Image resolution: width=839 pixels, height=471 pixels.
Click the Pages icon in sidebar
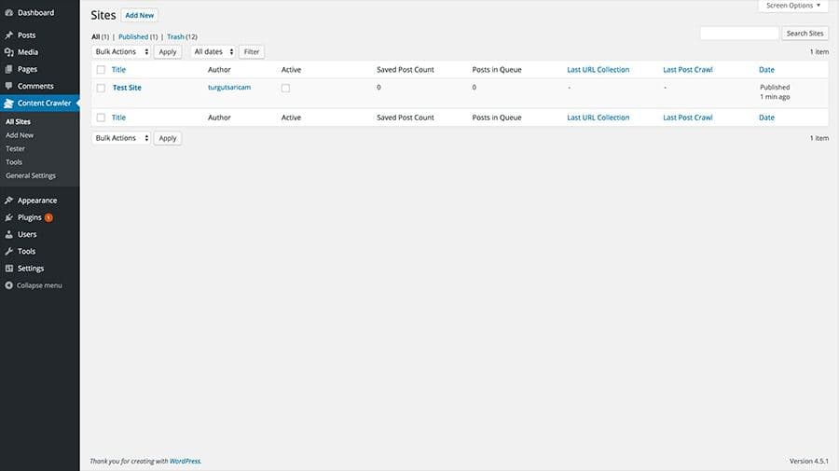[9, 69]
